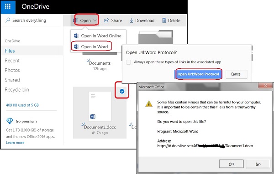Click the Download arrow icon
274x174 pixels.
click(132, 20)
